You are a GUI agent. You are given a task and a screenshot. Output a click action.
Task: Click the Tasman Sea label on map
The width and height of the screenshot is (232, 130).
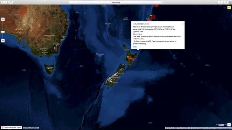click(100, 55)
